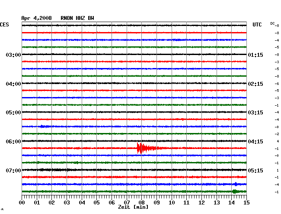
Task: Click the "10" minute tick label
Action: [172, 203]
